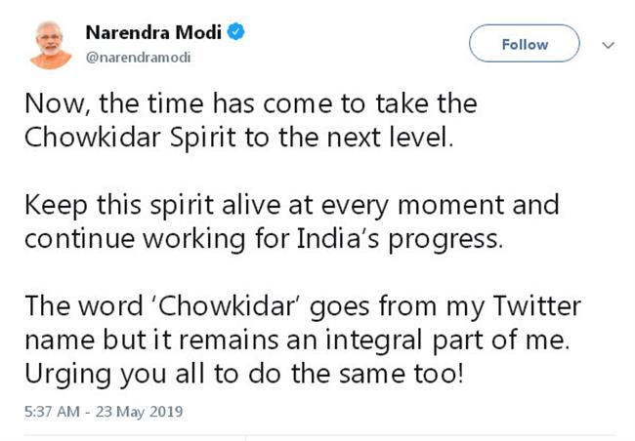Click the words 'Chowkidar Spirit' in tweet
Viewport: 635px width, 441px height.
pyautogui.click(x=130, y=138)
